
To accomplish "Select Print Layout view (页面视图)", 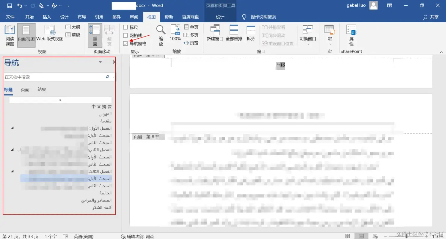I will coord(26,36).
